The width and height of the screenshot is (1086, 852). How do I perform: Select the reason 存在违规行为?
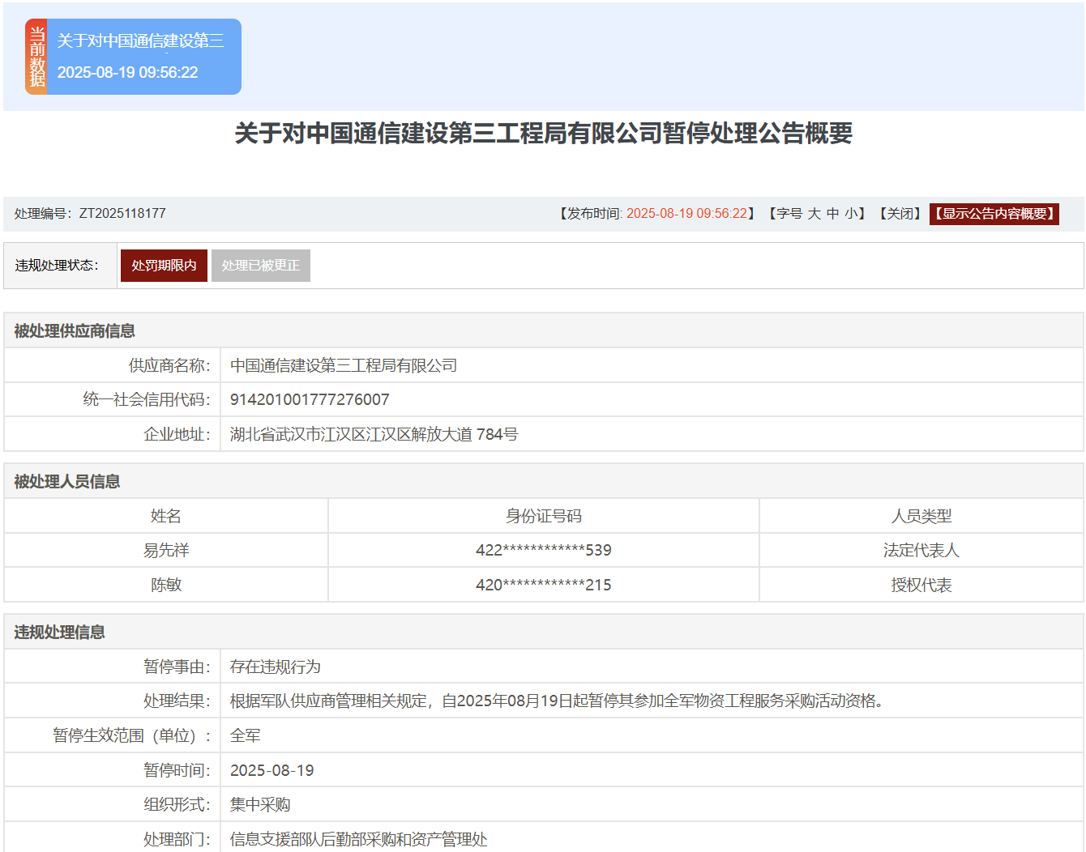pyautogui.click(x=276, y=667)
